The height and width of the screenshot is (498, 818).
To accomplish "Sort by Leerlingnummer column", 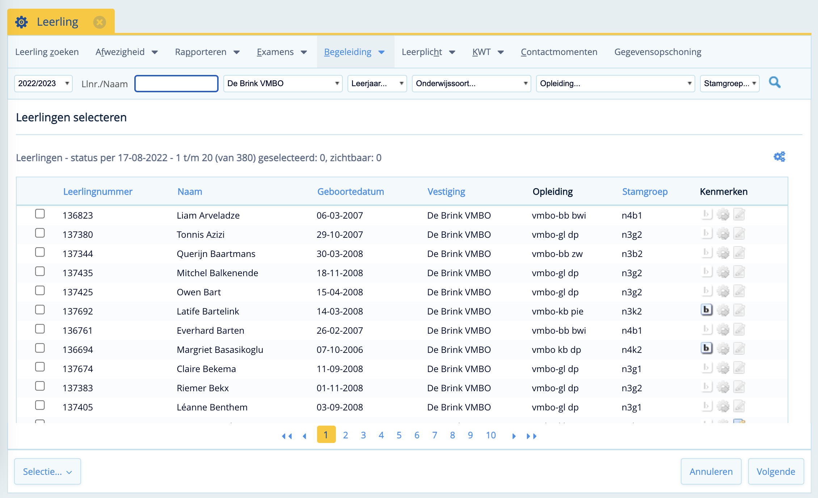I will pos(98,192).
